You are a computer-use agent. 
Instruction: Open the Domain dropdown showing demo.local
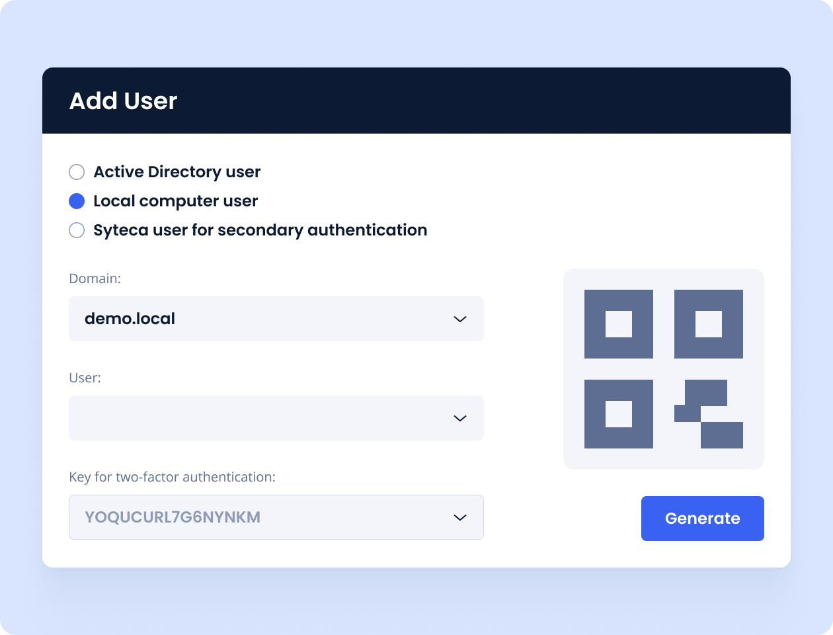276,319
